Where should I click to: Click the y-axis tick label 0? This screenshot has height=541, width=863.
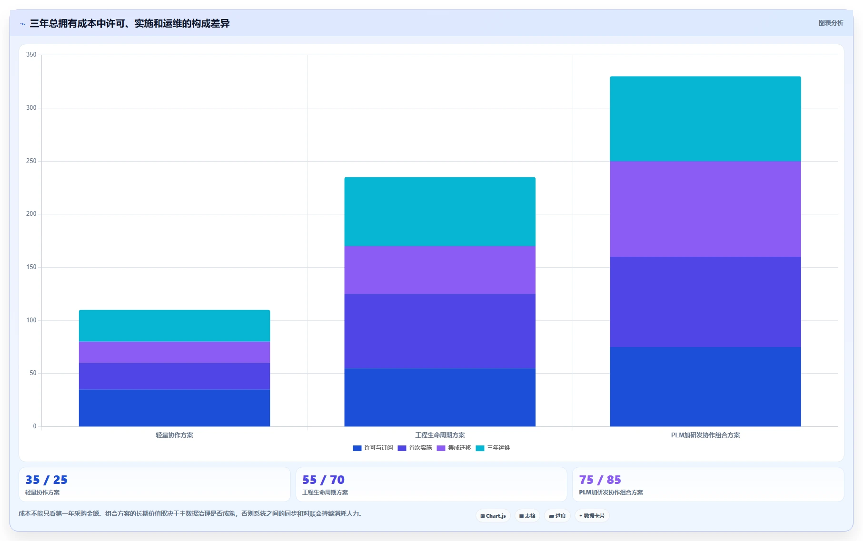click(35, 426)
